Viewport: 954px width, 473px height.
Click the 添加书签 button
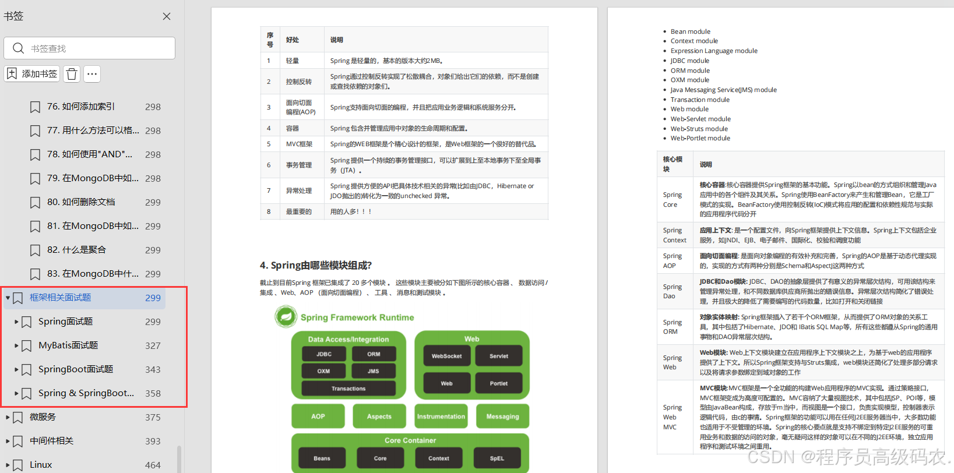pos(33,74)
